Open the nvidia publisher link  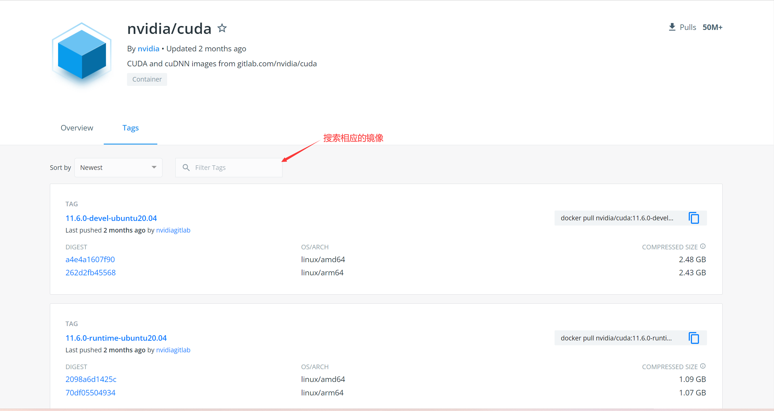pyautogui.click(x=148, y=48)
